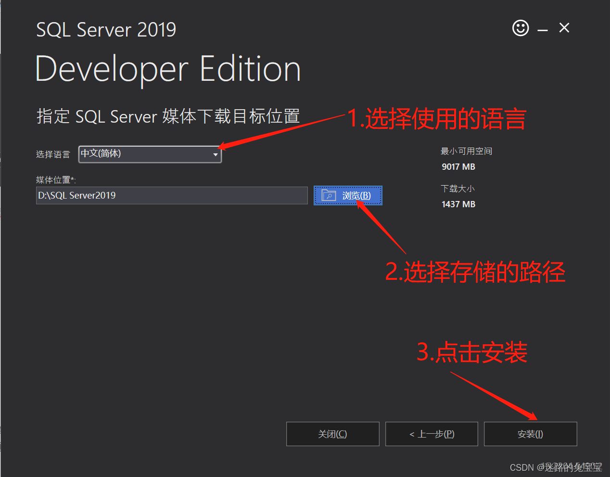Click the folder icon on the browse button
This screenshot has height=477, width=610.
click(x=329, y=195)
